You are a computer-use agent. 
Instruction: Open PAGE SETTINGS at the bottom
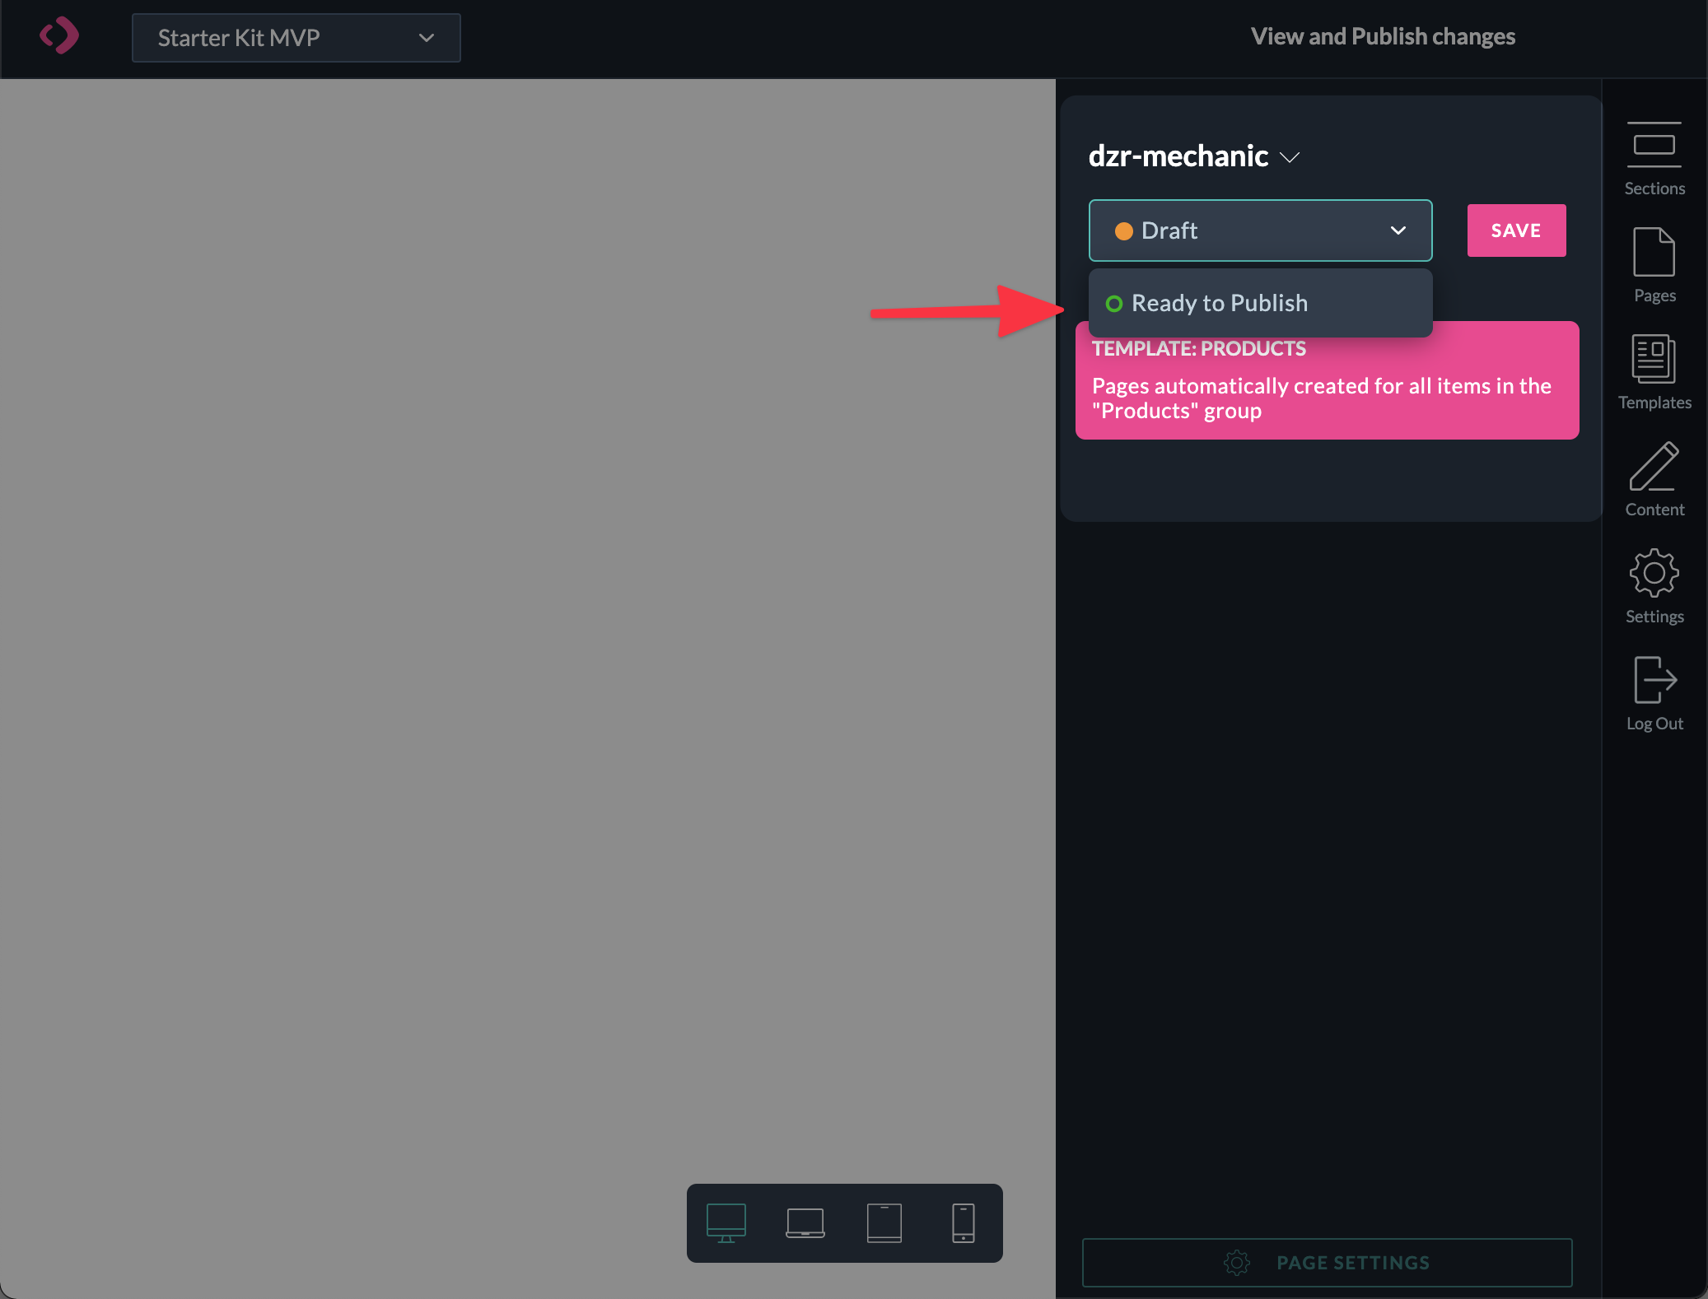1327,1262
